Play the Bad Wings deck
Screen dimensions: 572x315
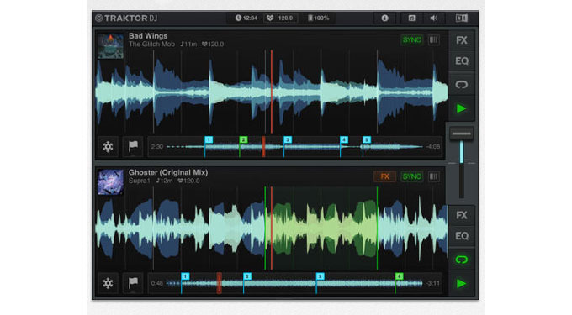pos(462,108)
